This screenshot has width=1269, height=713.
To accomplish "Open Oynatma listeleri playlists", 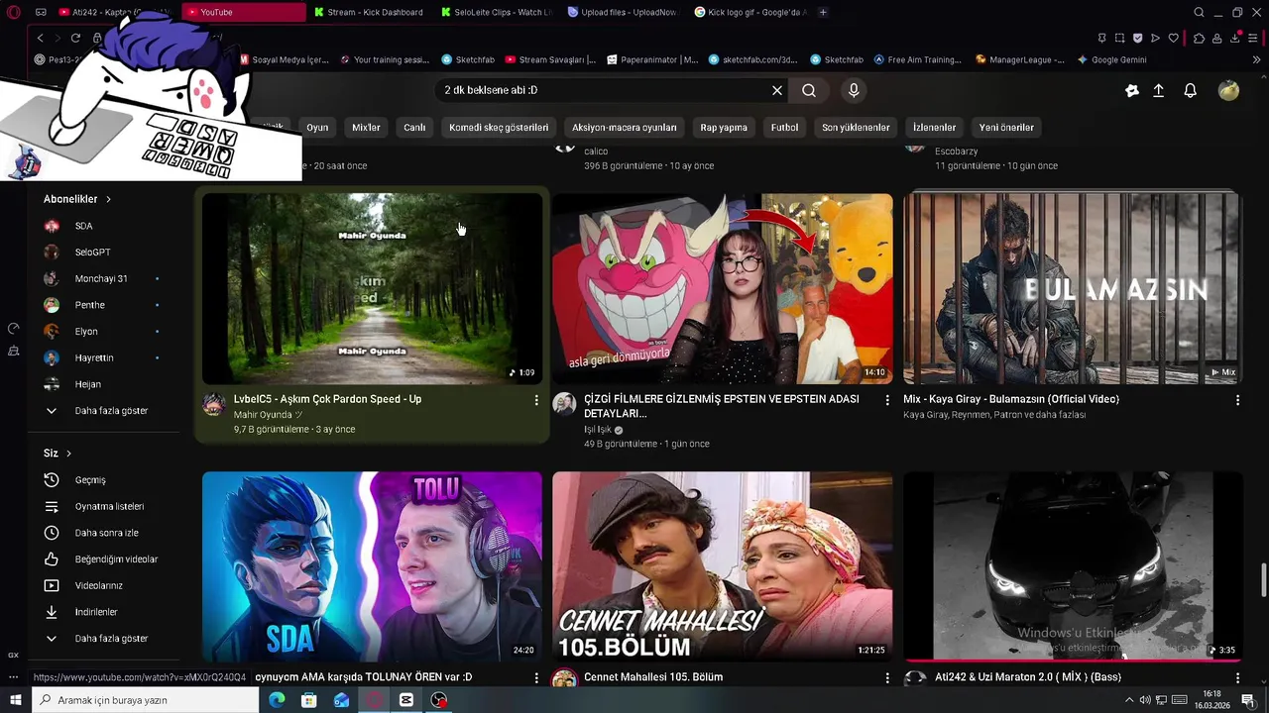I will [x=107, y=506].
